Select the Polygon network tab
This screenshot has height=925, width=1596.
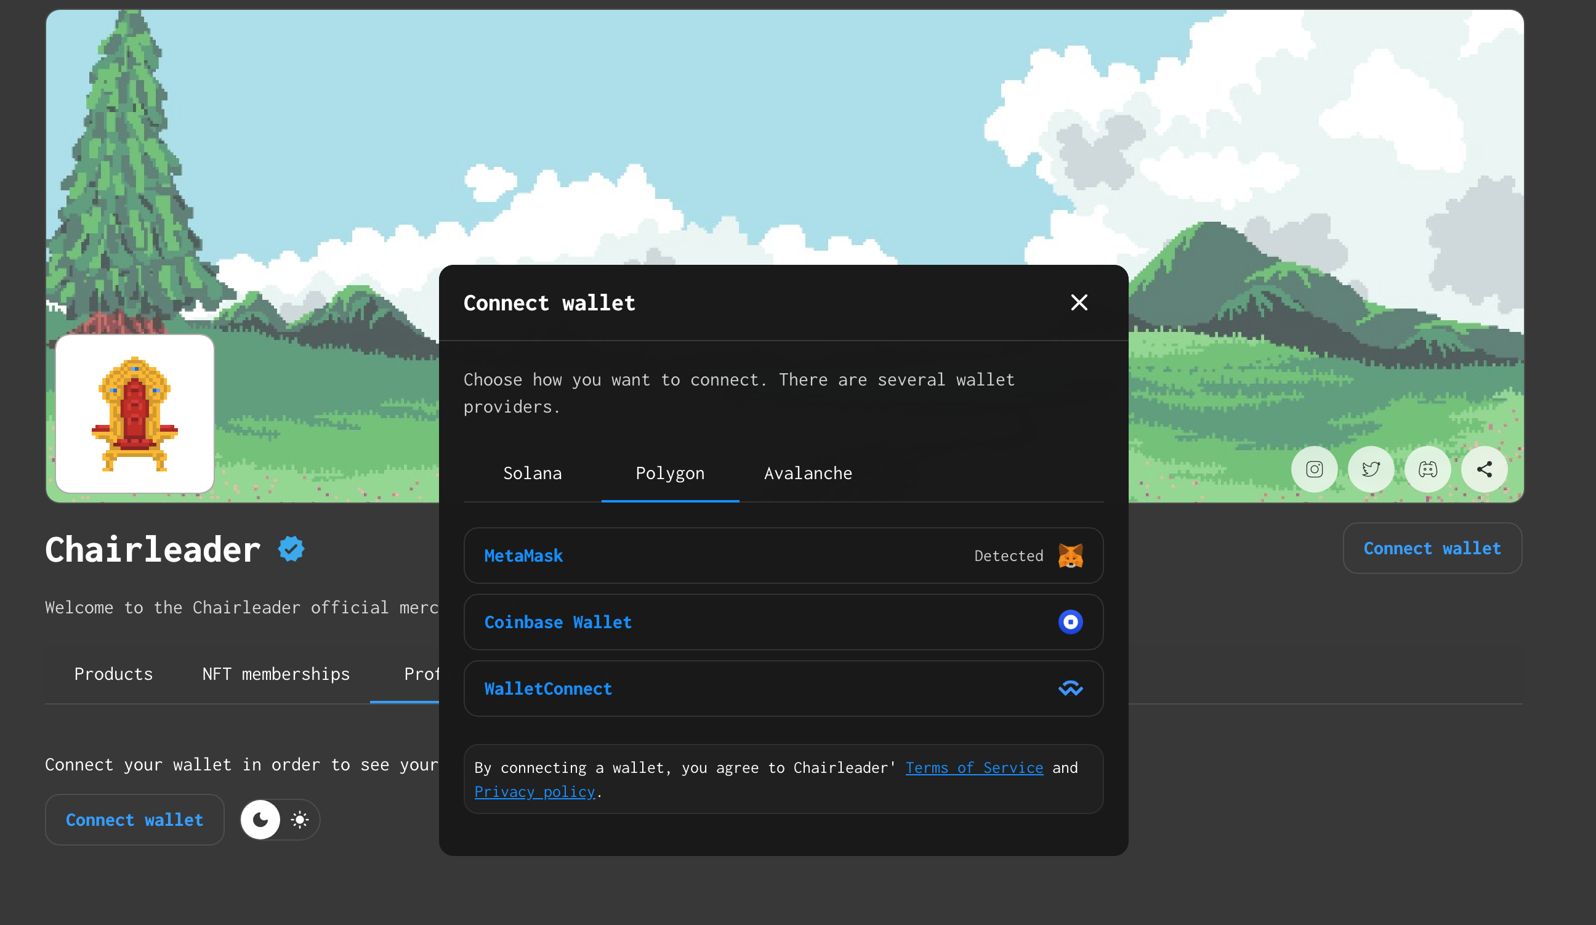(x=669, y=473)
